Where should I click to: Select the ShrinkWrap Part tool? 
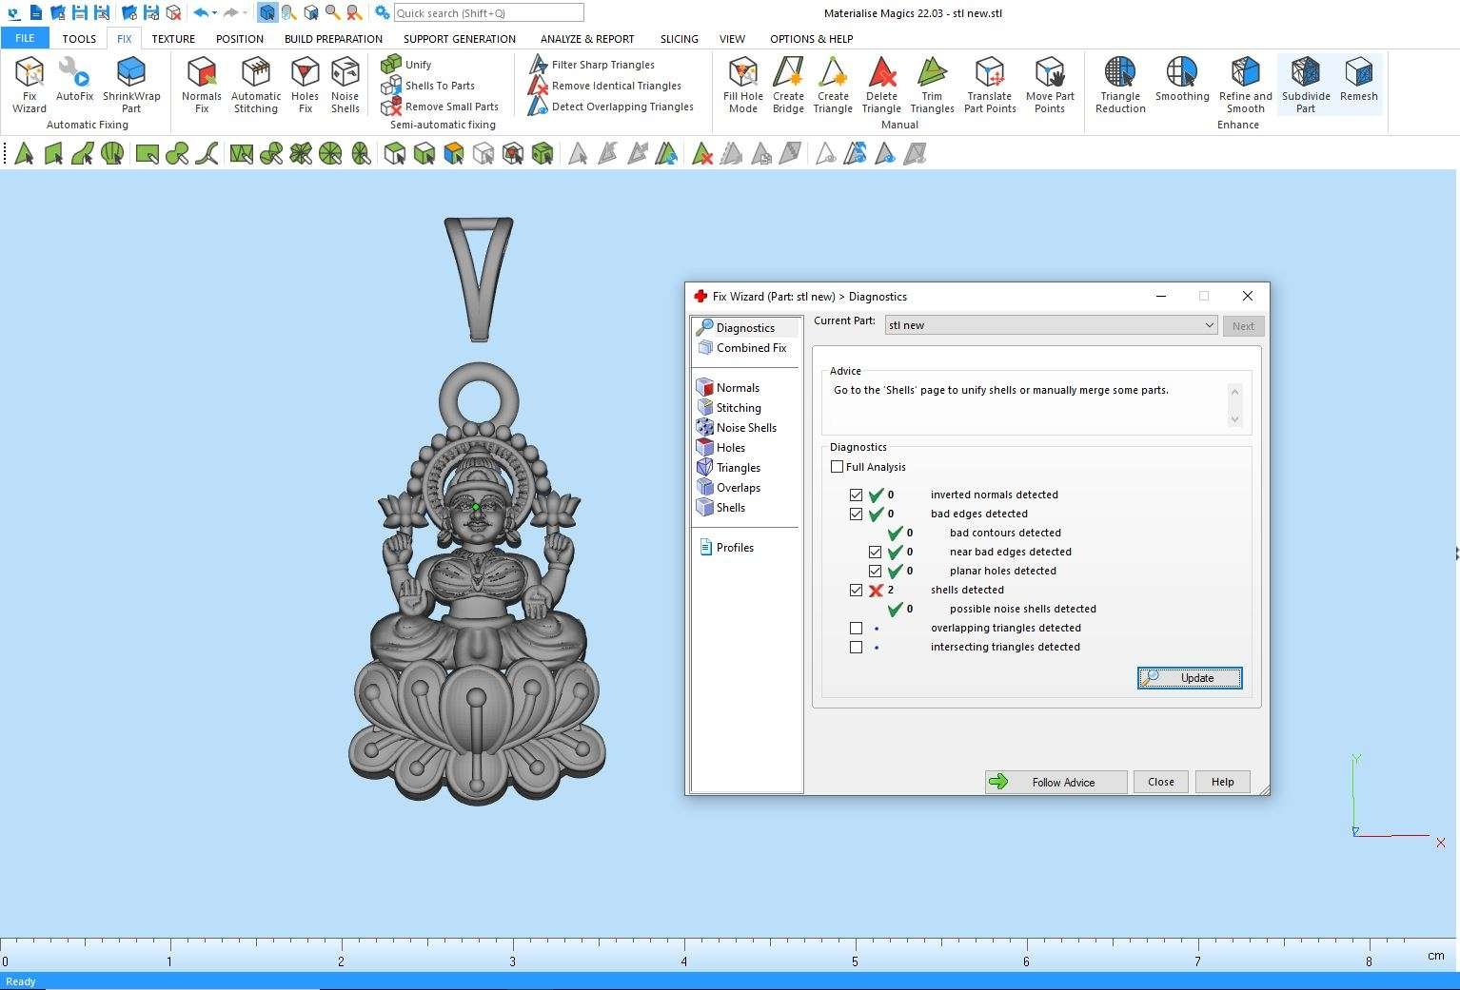coord(131,84)
